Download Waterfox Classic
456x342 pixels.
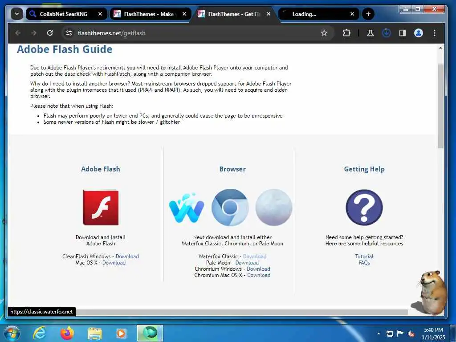tap(254, 256)
